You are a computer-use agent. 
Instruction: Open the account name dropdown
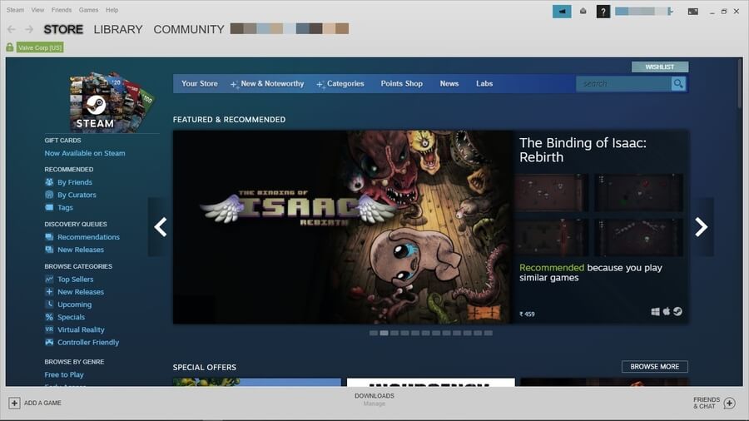point(643,12)
